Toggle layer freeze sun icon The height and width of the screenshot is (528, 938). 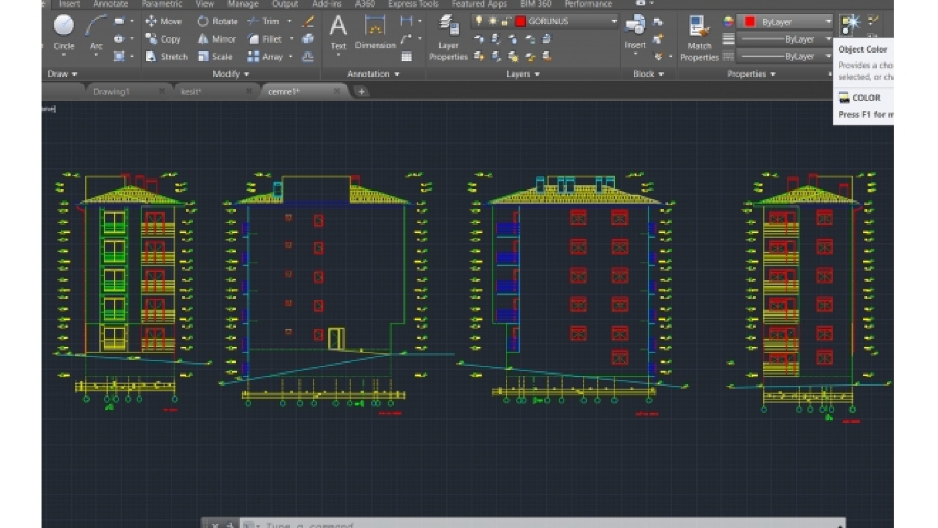click(x=493, y=21)
